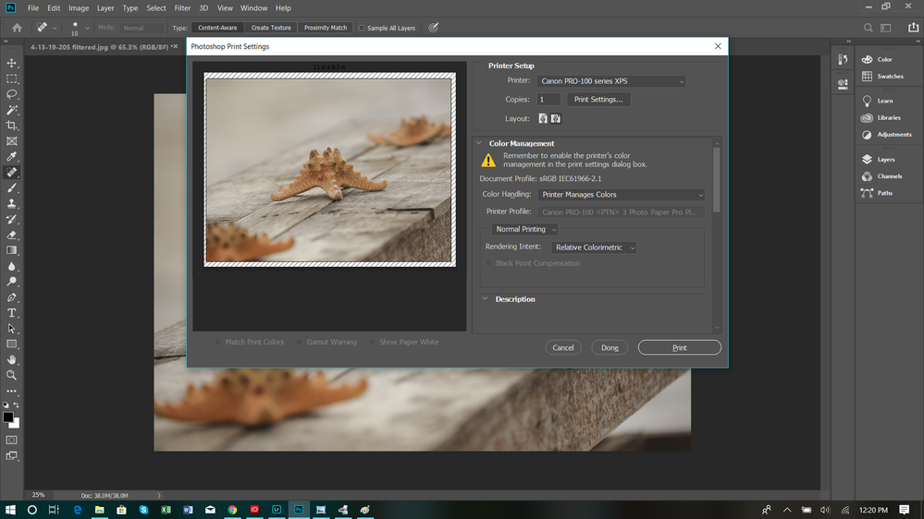Select the Crop tool in the toolbar
Image resolution: width=924 pixels, height=519 pixels.
pos(12,126)
